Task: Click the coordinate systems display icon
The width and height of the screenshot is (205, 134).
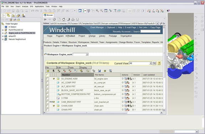Action: coord(162,11)
